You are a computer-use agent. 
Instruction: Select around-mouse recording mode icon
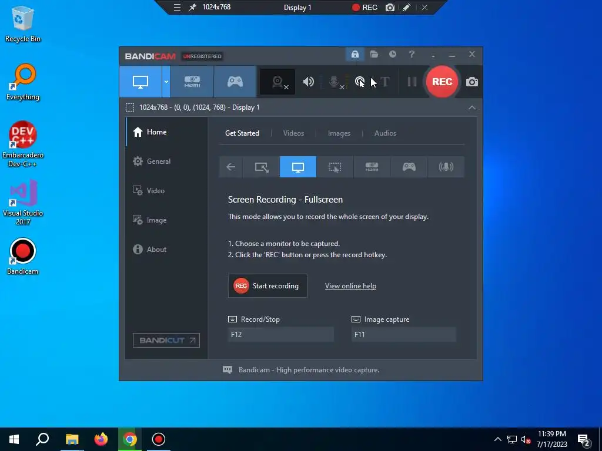335,167
